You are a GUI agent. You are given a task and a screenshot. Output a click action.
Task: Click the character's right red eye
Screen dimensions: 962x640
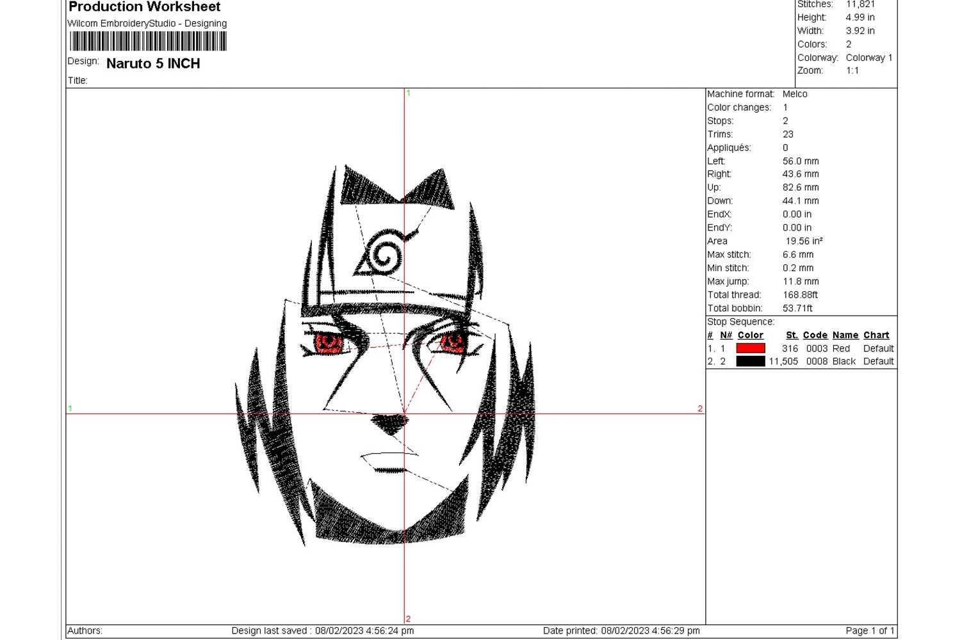pos(452,342)
